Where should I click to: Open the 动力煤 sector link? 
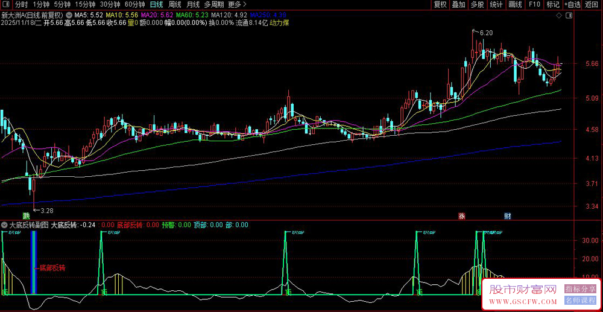(x=279, y=23)
